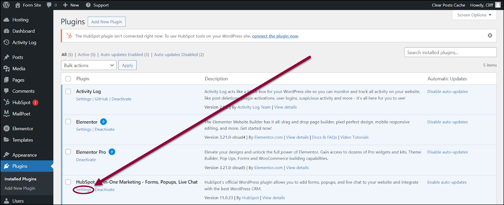
Task: Open the Bulk actions dropdown
Action: pyautogui.click(x=89, y=65)
